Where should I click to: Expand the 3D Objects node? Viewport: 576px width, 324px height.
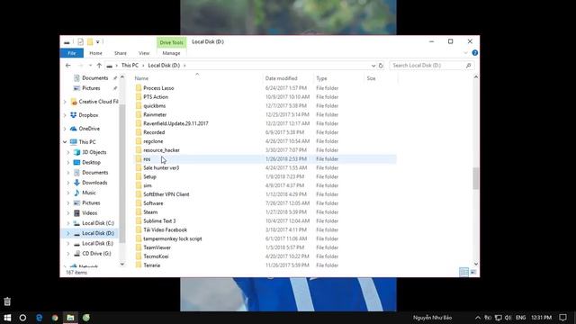(x=68, y=152)
